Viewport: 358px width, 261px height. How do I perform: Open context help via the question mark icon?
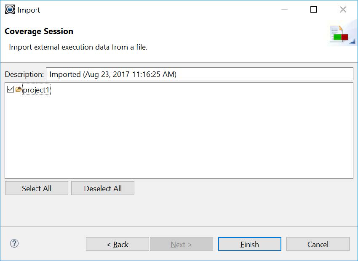pyautogui.click(x=14, y=244)
